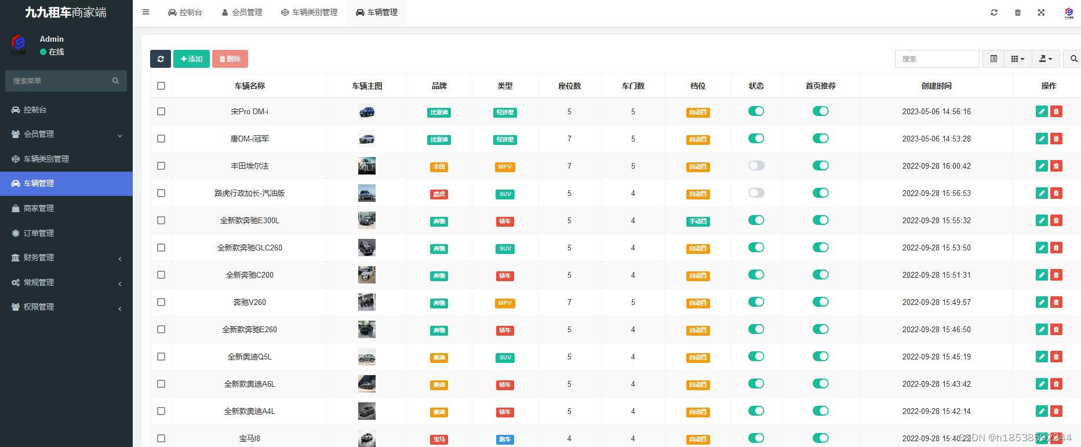Open the export data dropdown
The height and width of the screenshot is (447, 1081).
(x=1046, y=59)
